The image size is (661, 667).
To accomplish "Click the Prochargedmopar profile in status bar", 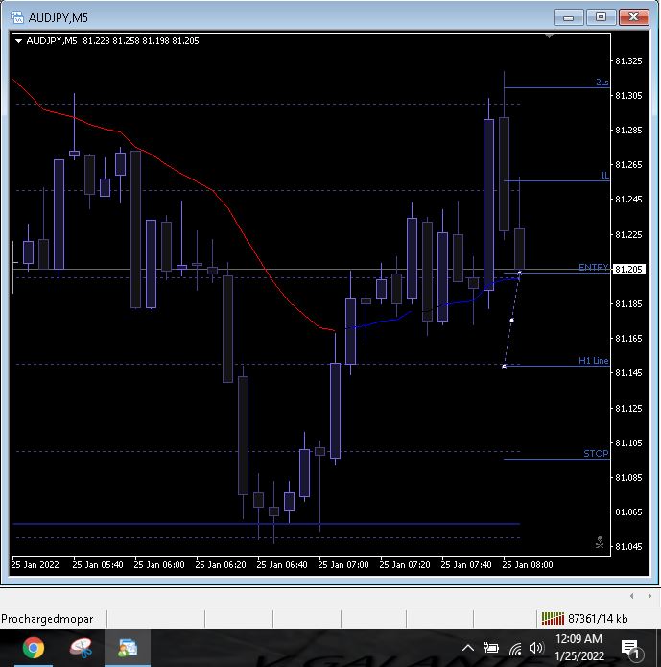I will click(47, 619).
